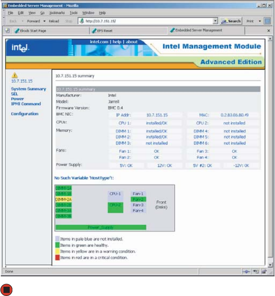Open the Back history dropdown arrow
275x296 pixels.
[22, 21]
